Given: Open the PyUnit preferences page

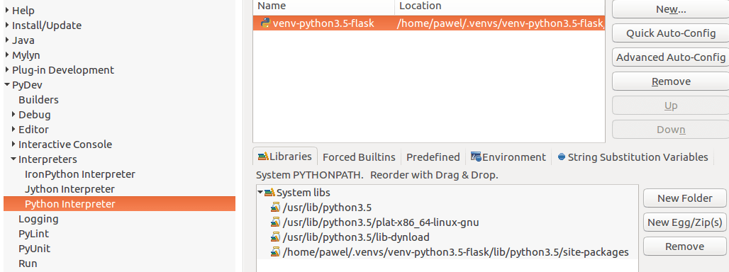Looking at the screenshot, I should [35, 249].
